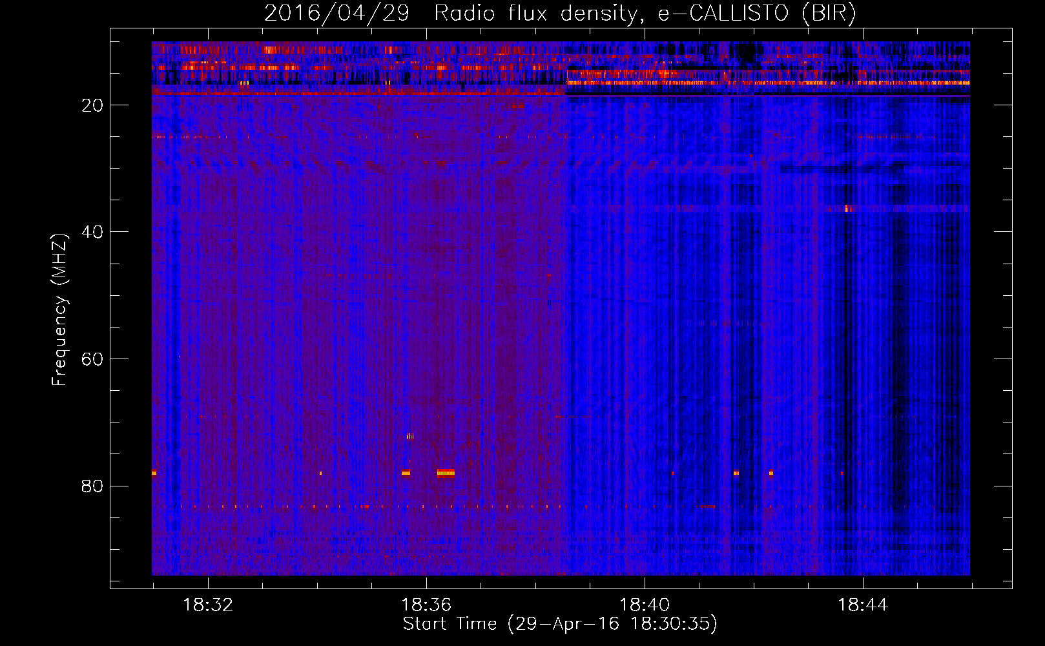Click the 18:36 time tick label
The image size is (1045, 646).
(426, 605)
